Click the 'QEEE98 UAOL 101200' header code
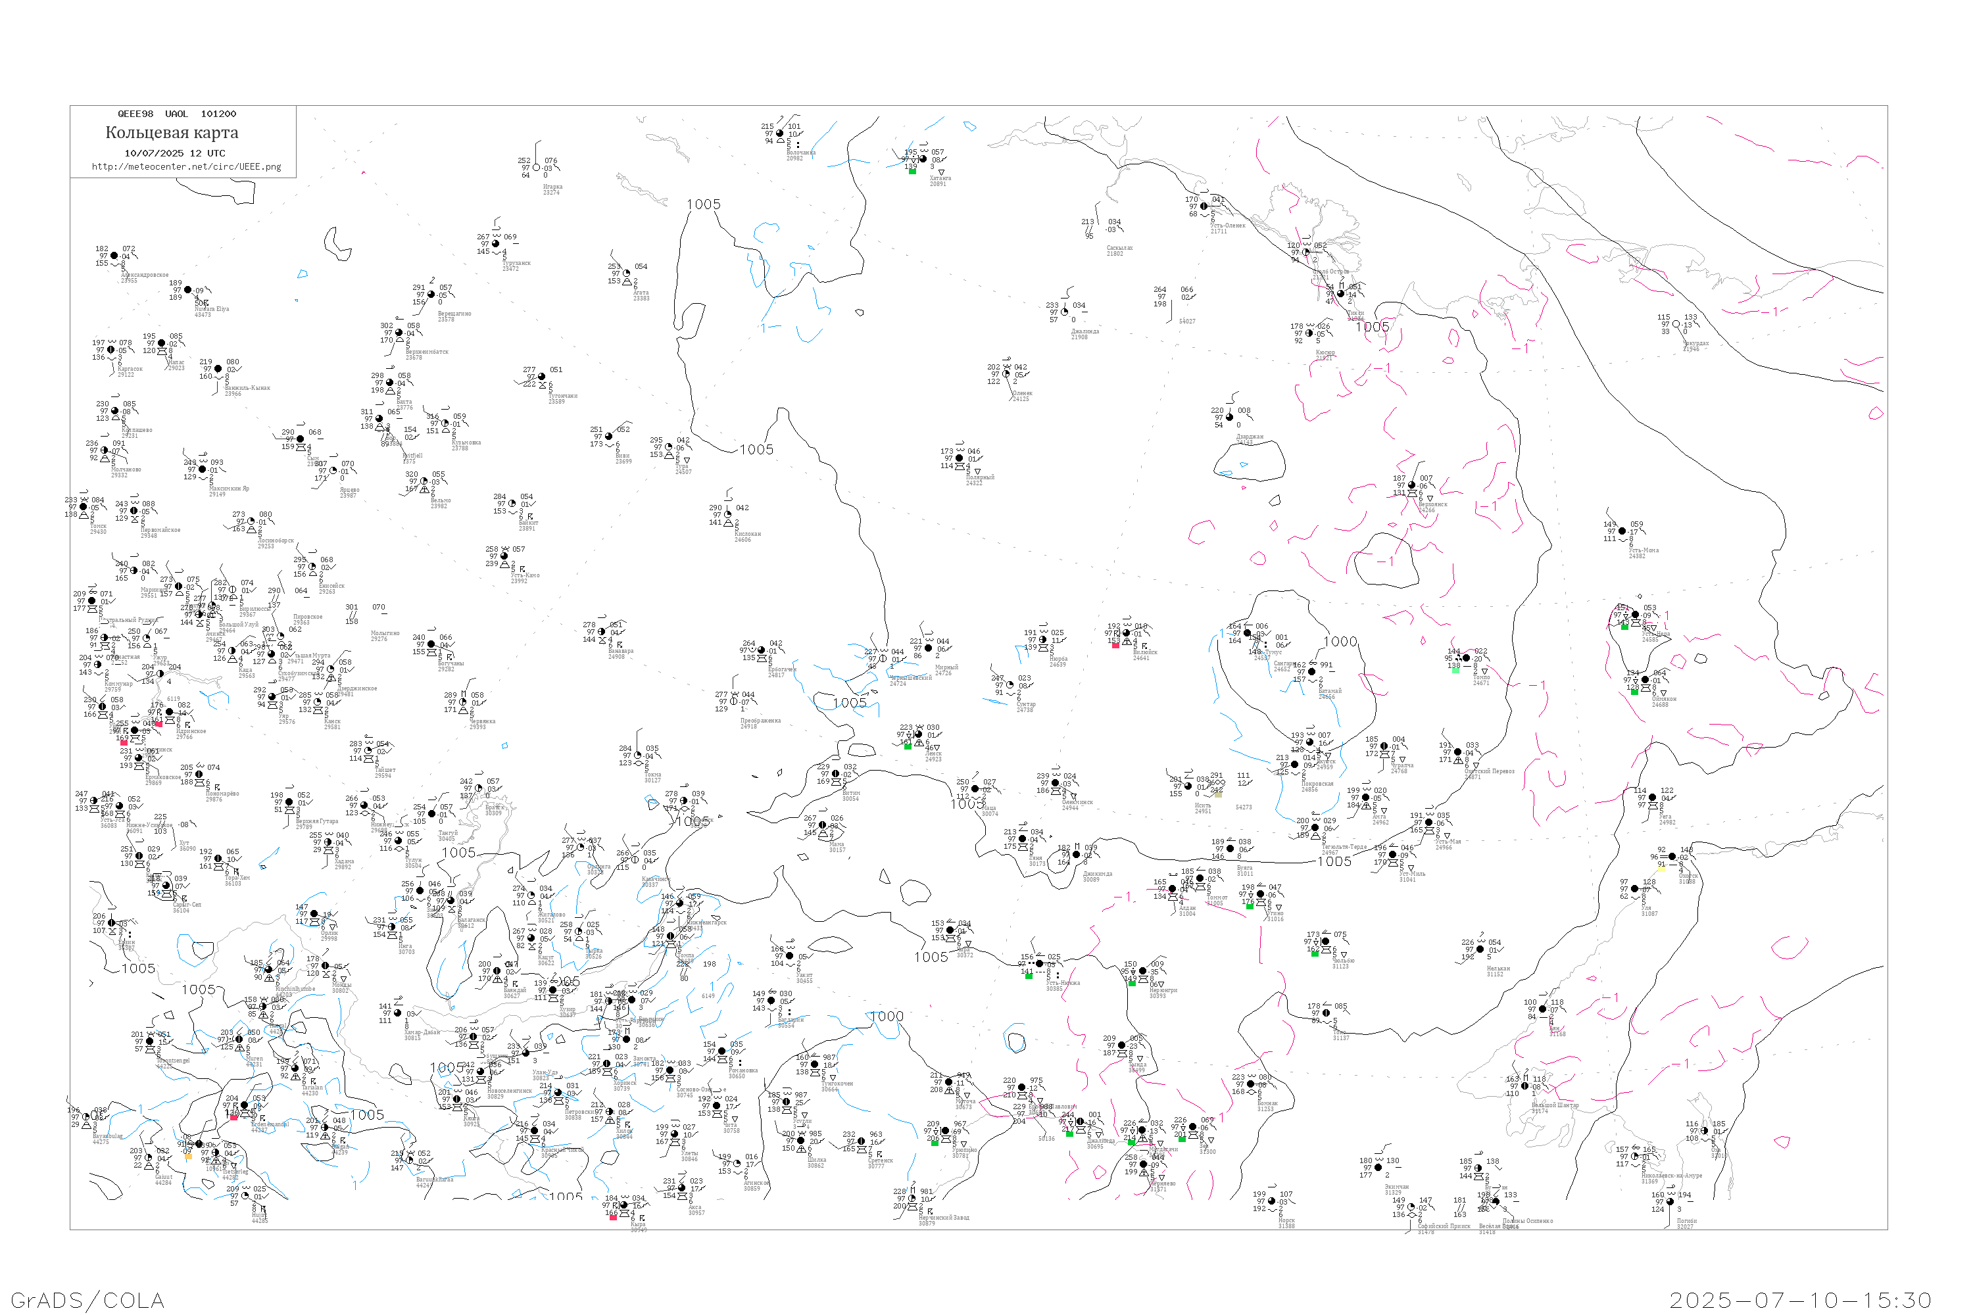This screenshot has height=1315, width=1973. point(176,114)
